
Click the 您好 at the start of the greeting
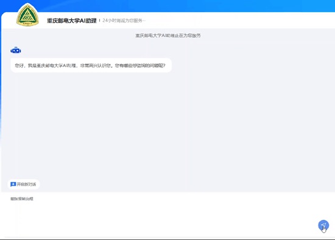coord(19,65)
